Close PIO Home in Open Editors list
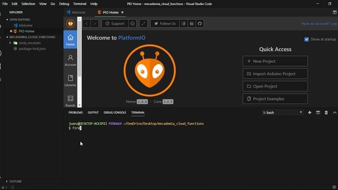Image resolution: width=338 pixels, height=190 pixels. click(x=11, y=31)
